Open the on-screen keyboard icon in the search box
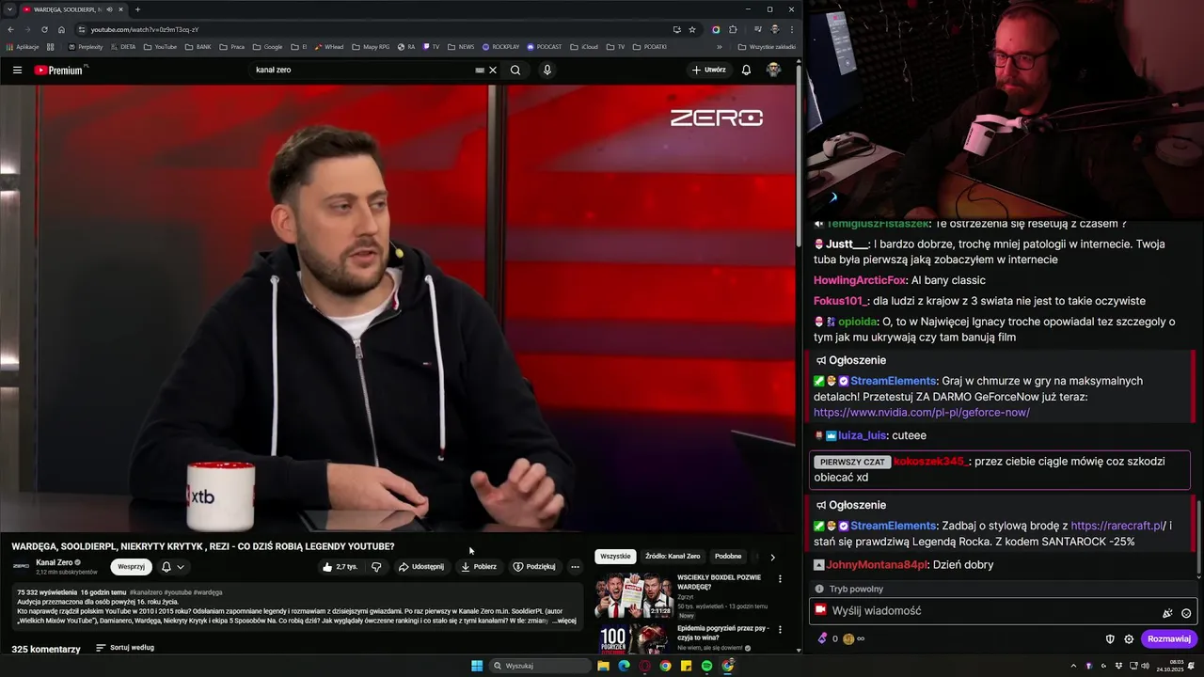Viewport: 1204px width, 677px height. tap(480, 70)
